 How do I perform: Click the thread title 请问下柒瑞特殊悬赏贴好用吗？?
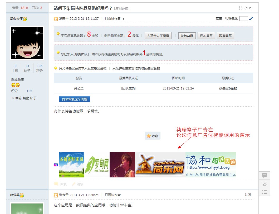pos(83,8)
